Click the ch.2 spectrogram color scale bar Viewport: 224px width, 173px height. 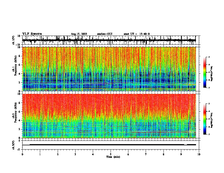tap(205, 119)
